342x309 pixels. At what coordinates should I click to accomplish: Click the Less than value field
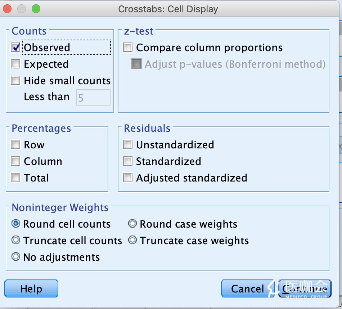tap(93, 98)
